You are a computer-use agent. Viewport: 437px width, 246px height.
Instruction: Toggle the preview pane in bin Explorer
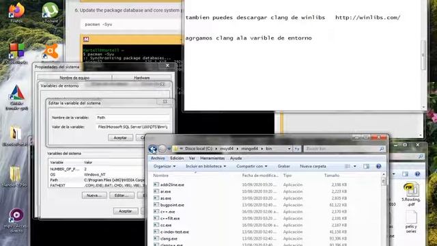(x=366, y=166)
